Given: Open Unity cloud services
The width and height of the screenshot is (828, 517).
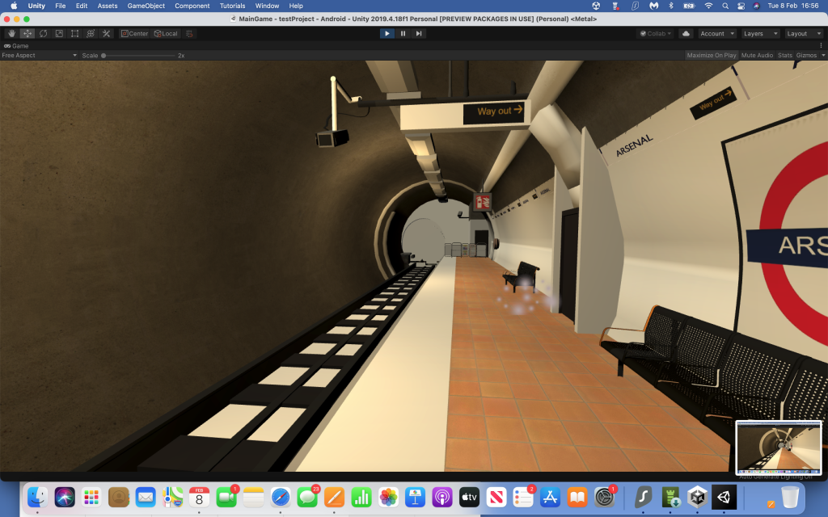Looking at the screenshot, I should (686, 33).
